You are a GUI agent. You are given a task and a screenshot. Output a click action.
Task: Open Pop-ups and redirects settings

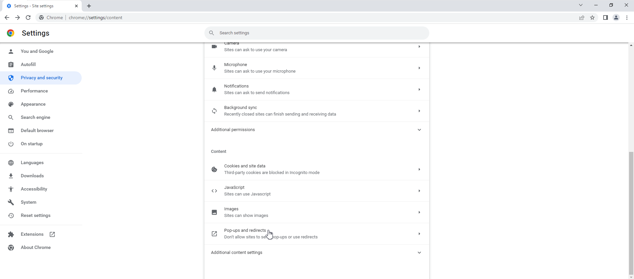[317, 234]
